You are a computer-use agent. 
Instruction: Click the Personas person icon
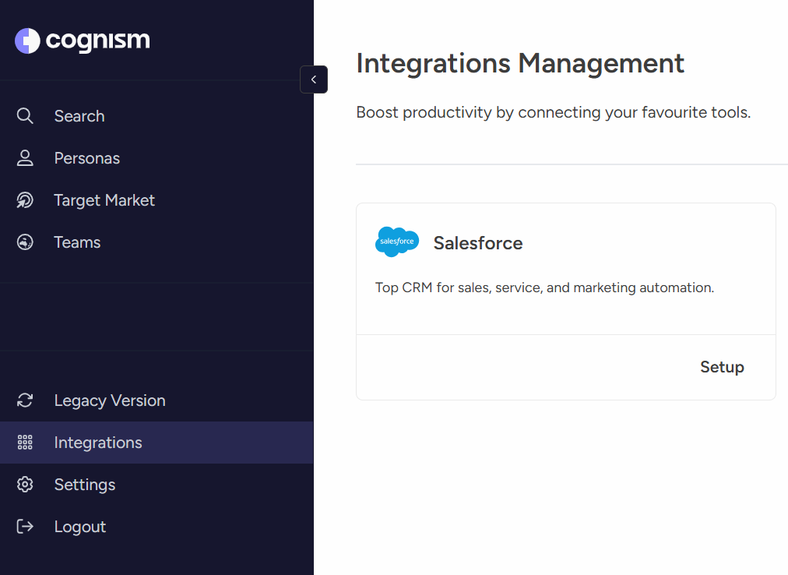pos(25,158)
